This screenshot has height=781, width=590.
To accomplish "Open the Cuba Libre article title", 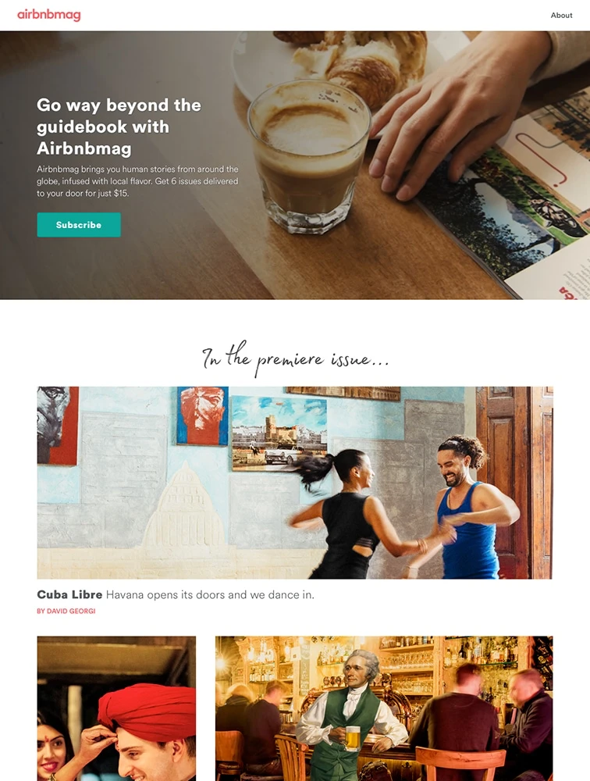I will (69, 594).
